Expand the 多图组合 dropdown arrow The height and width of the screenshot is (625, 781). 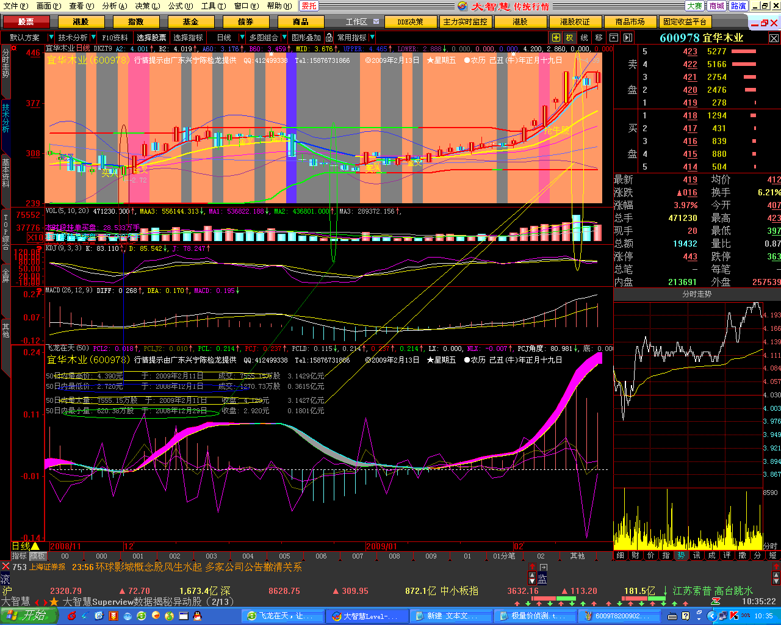(284, 38)
